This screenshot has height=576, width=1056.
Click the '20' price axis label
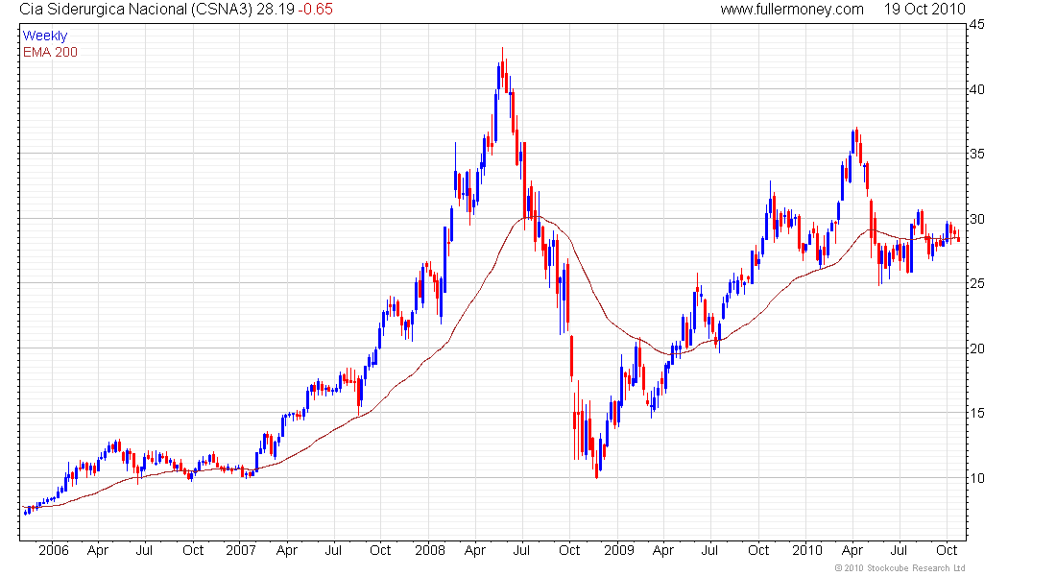tap(976, 348)
